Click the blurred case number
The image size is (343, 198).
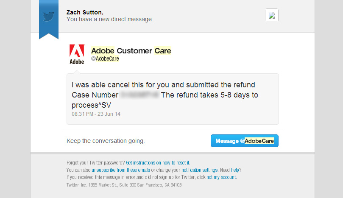click(x=139, y=95)
